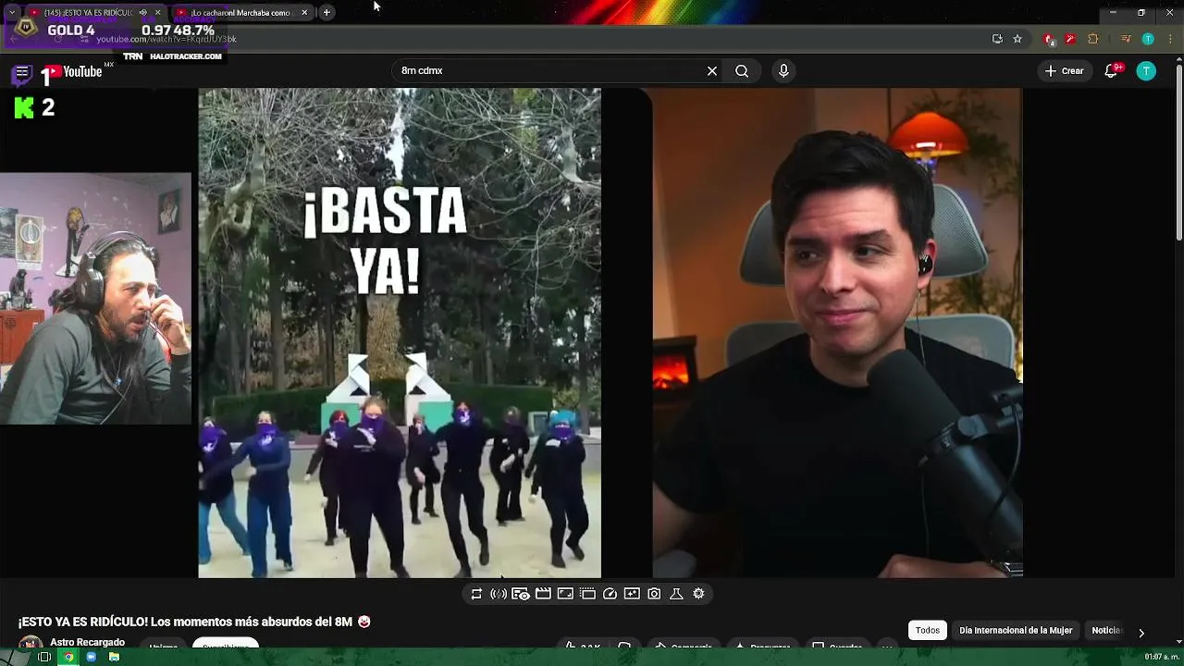Open the experimental flask icon below the player

pyautogui.click(x=676, y=594)
